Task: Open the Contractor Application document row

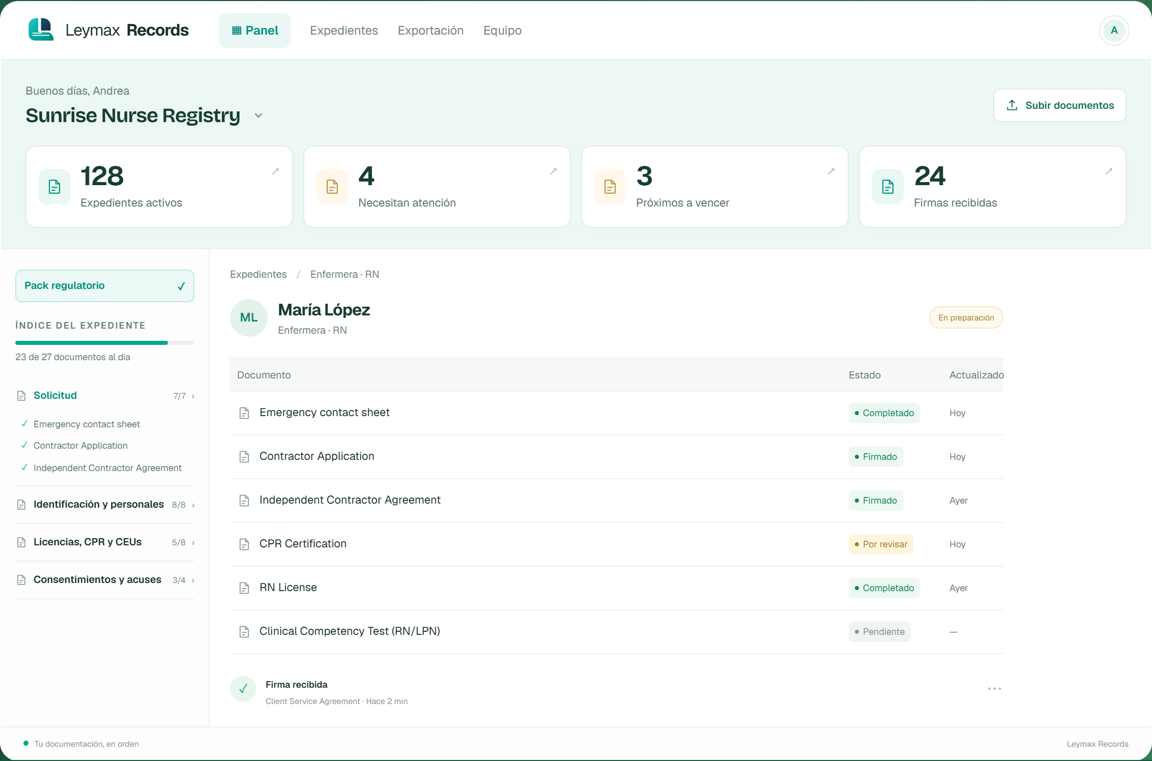Action: 616,457
